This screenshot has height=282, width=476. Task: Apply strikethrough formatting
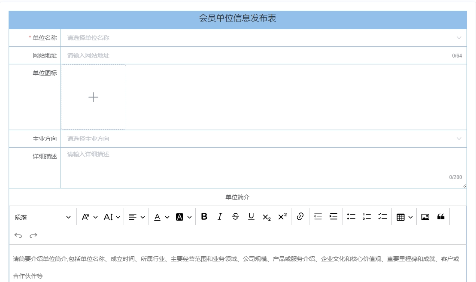pyautogui.click(x=235, y=217)
